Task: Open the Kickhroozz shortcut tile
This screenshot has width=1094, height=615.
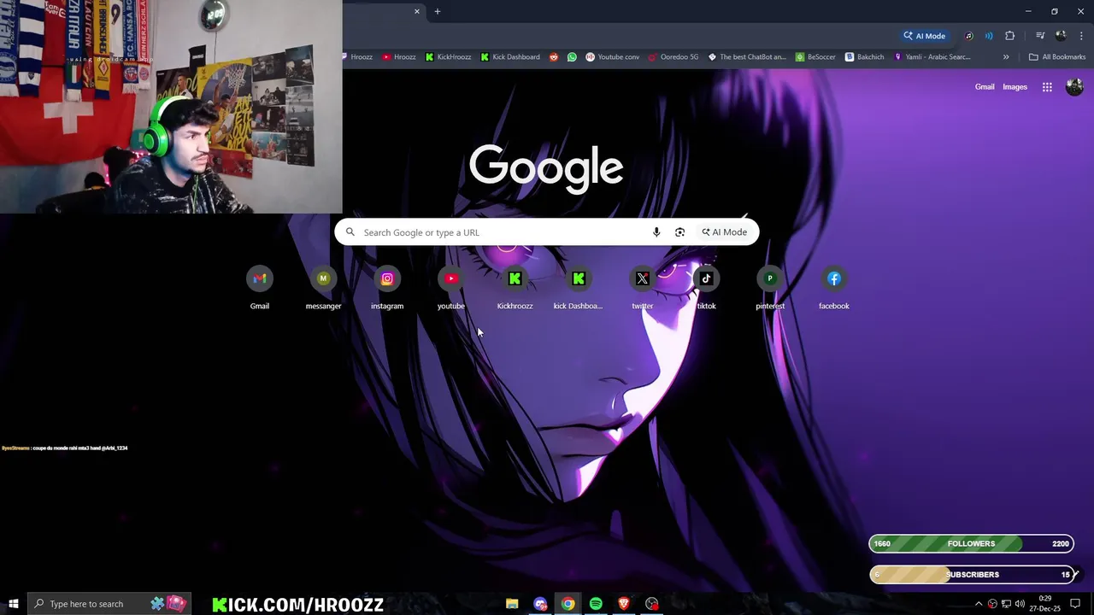Action: (x=515, y=289)
